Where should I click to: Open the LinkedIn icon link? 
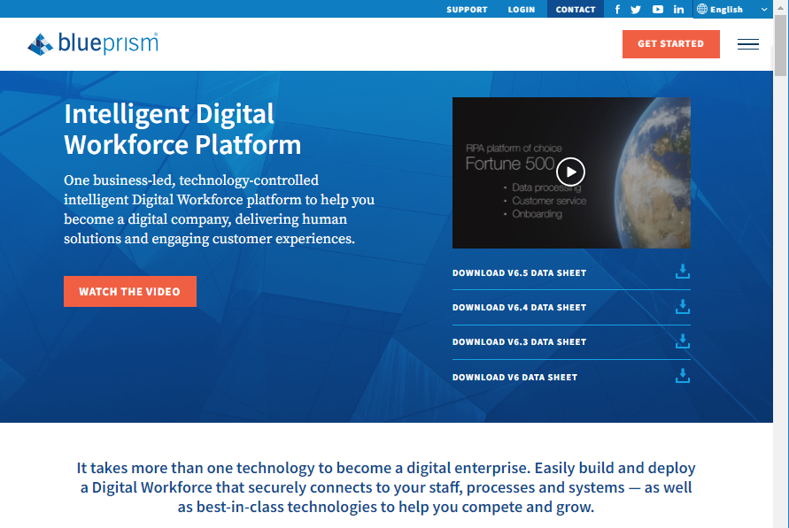678,9
